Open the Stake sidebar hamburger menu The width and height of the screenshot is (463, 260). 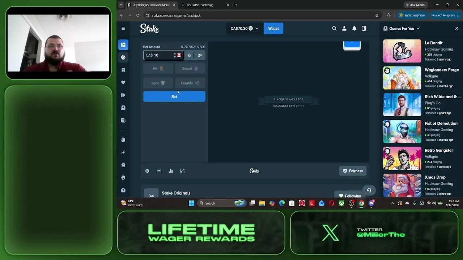point(123,29)
